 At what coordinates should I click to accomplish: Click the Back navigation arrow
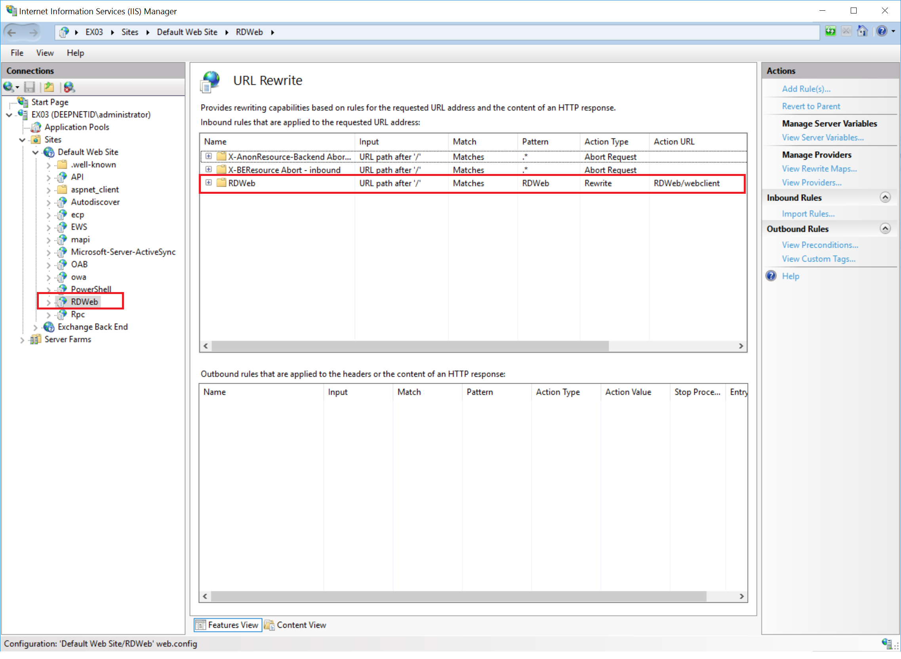[12, 32]
